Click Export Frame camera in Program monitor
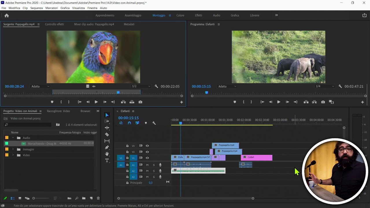This screenshot has height=208, width=370. [323, 102]
